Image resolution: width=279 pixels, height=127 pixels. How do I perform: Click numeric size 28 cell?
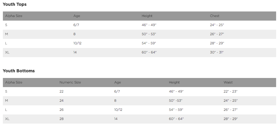point(62,119)
